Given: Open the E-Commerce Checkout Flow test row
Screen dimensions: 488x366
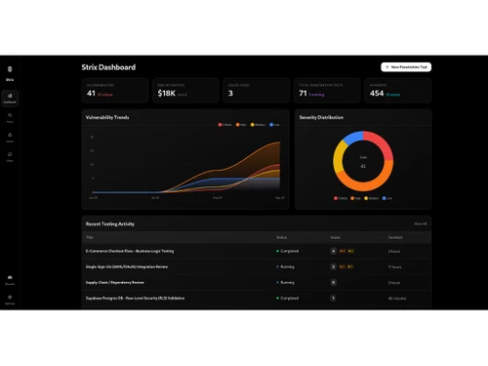Looking at the screenshot, I should click(x=257, y=251).
